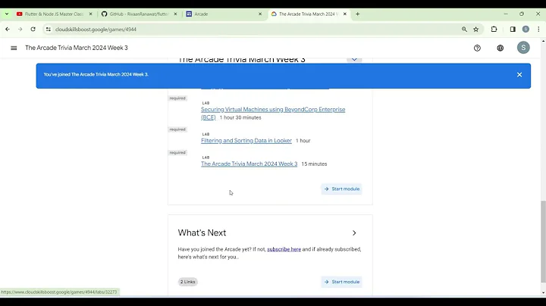Viewport: 546px width, 306px height.
Task: Click the 15 minutes duration text
Action: tap(314, 164)
